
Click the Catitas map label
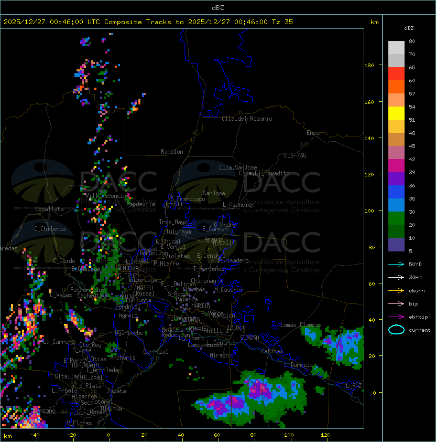[272, 351]
